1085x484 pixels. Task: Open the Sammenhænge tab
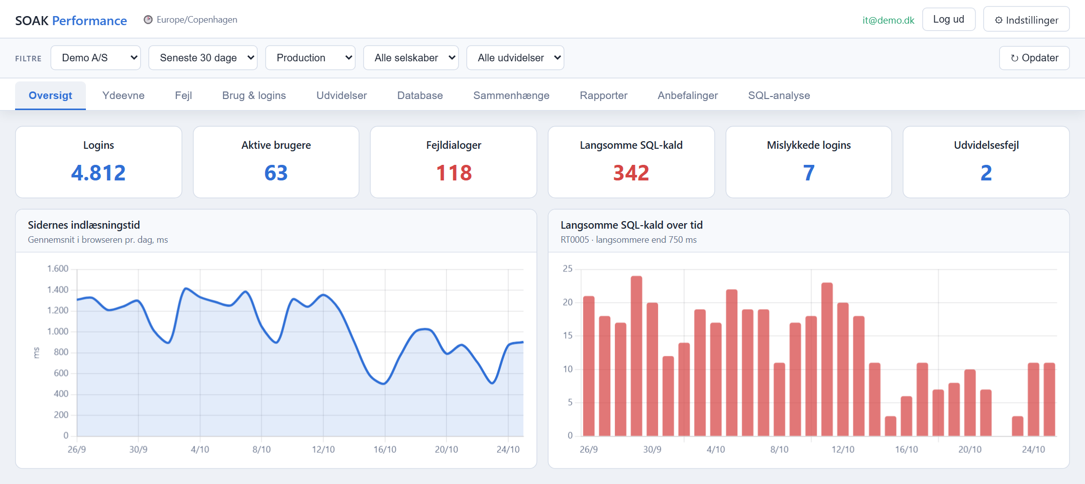click(511, 95)
